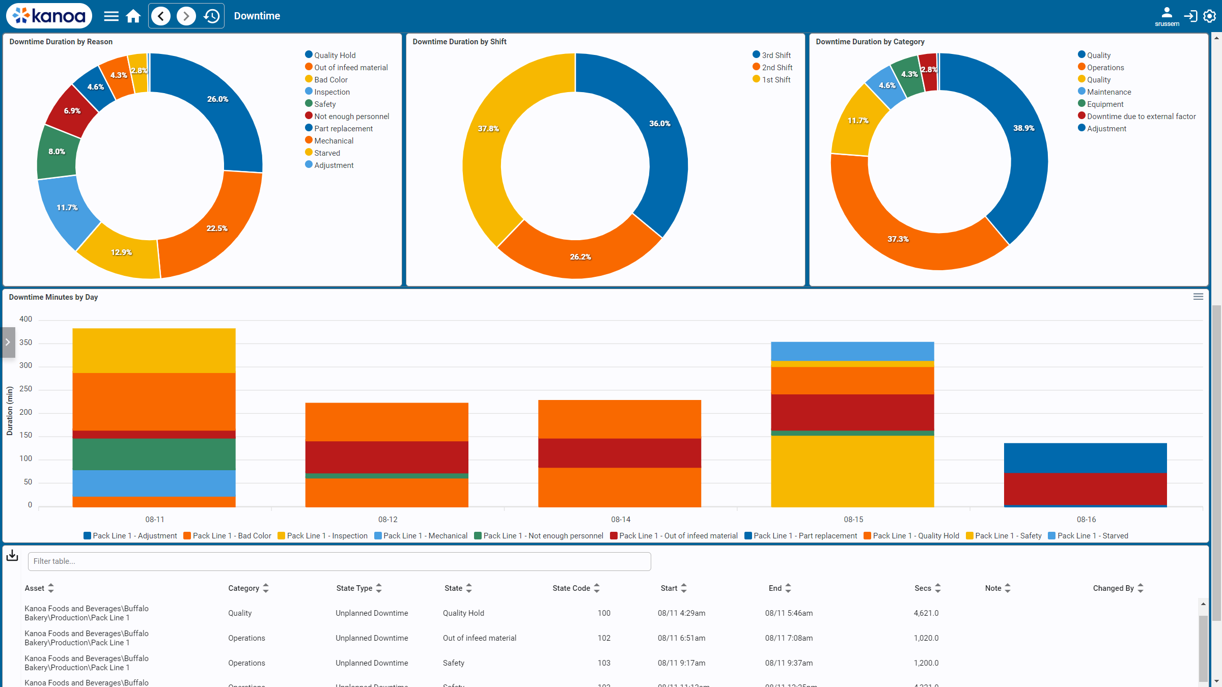
Task: Expand the left side panel chevron
Action: click(x=8, y=342)
